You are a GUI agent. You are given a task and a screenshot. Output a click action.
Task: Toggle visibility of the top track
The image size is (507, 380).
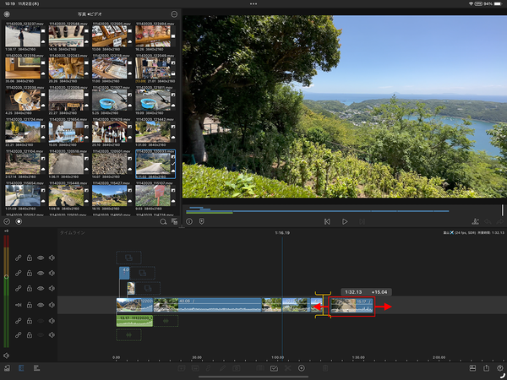point(41,258)
